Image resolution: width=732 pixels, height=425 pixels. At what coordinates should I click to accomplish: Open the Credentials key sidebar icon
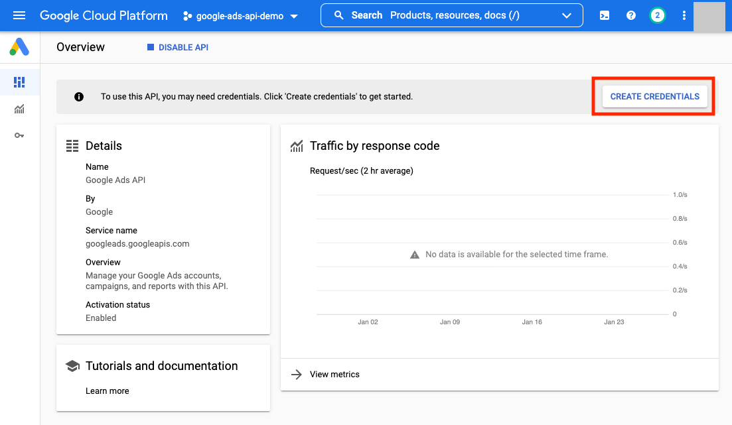coord(19,135)
